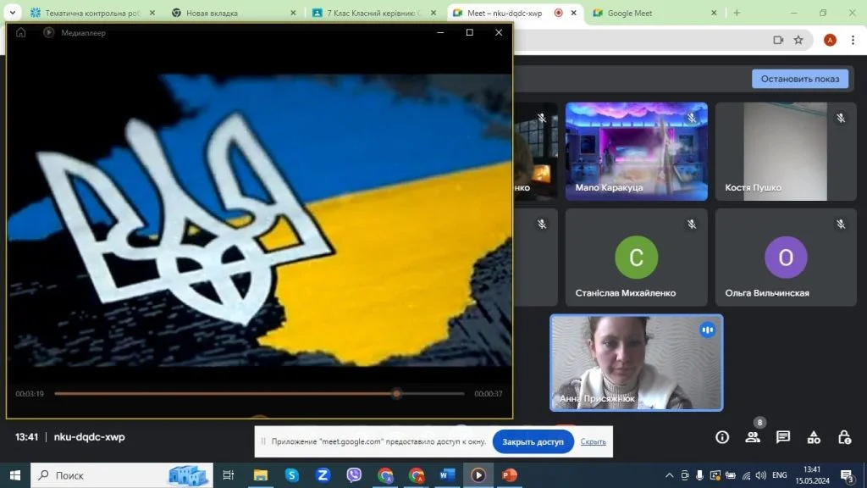Screen dimensions: 867x488
Task: Close the Google Meet tab
Action: pos(714,13)
